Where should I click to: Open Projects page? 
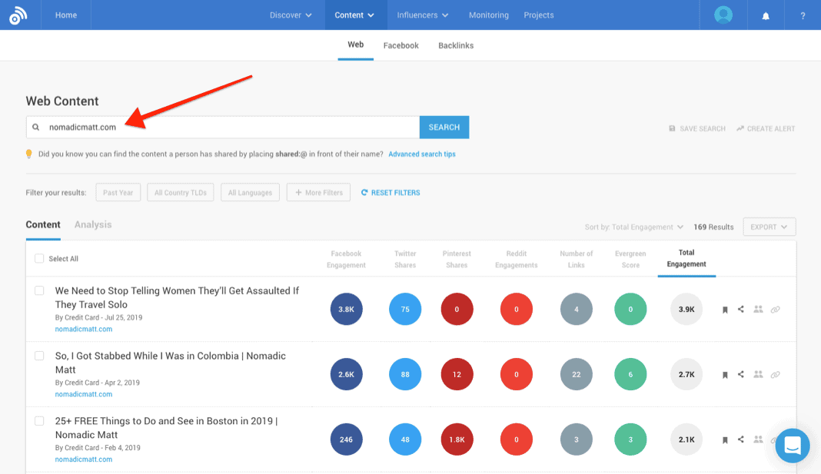click(539, 15)
